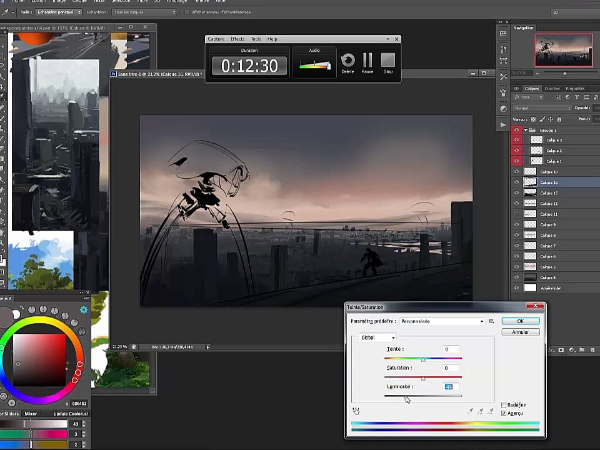Viewport: 600px width, 450px height.
Task: Open the Normal blend mode dropdown
Action: (542, 108)
